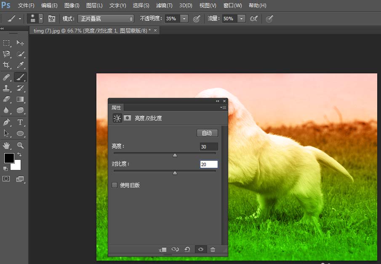Click the black foreground color swatch
The width and height of the screenshot is (381, 264).
9,158
